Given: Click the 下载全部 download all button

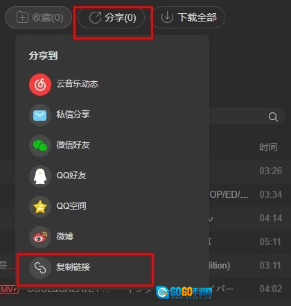Looking at the screenshot, I should point(188,18).
